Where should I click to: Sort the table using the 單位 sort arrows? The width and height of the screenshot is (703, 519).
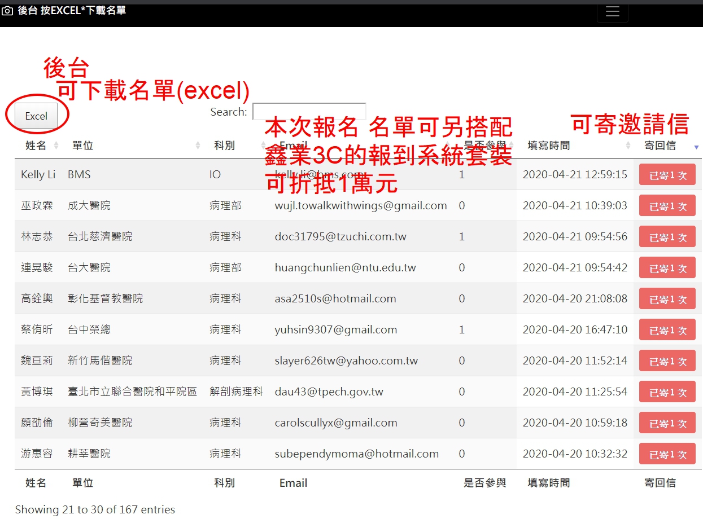click(198, 146)
